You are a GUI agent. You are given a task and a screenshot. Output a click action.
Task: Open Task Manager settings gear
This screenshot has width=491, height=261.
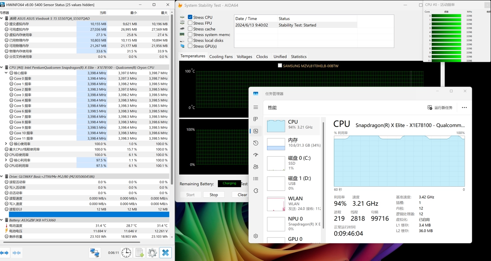256,236
